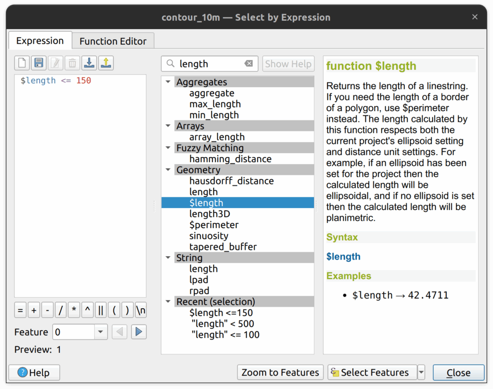Insert division slash operator
The height and width of the screenshot is (389, 493).
[61, 311]
